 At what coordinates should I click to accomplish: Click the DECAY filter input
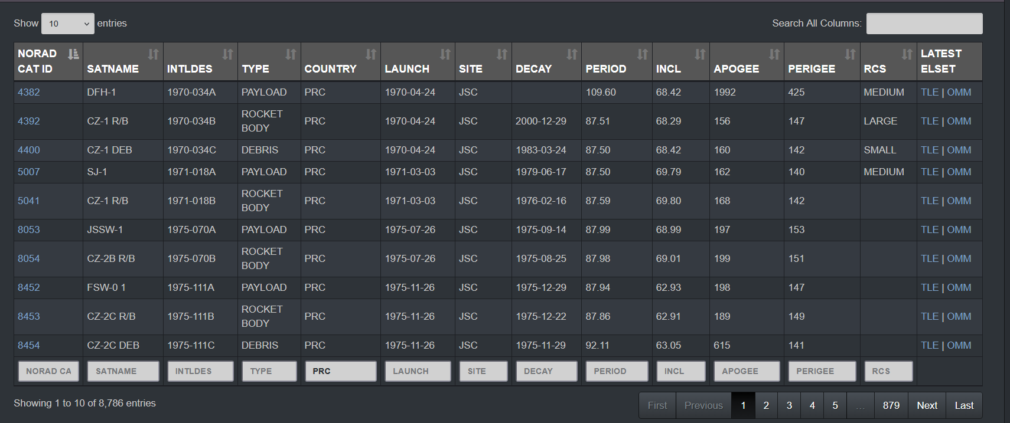pos(546,371)
